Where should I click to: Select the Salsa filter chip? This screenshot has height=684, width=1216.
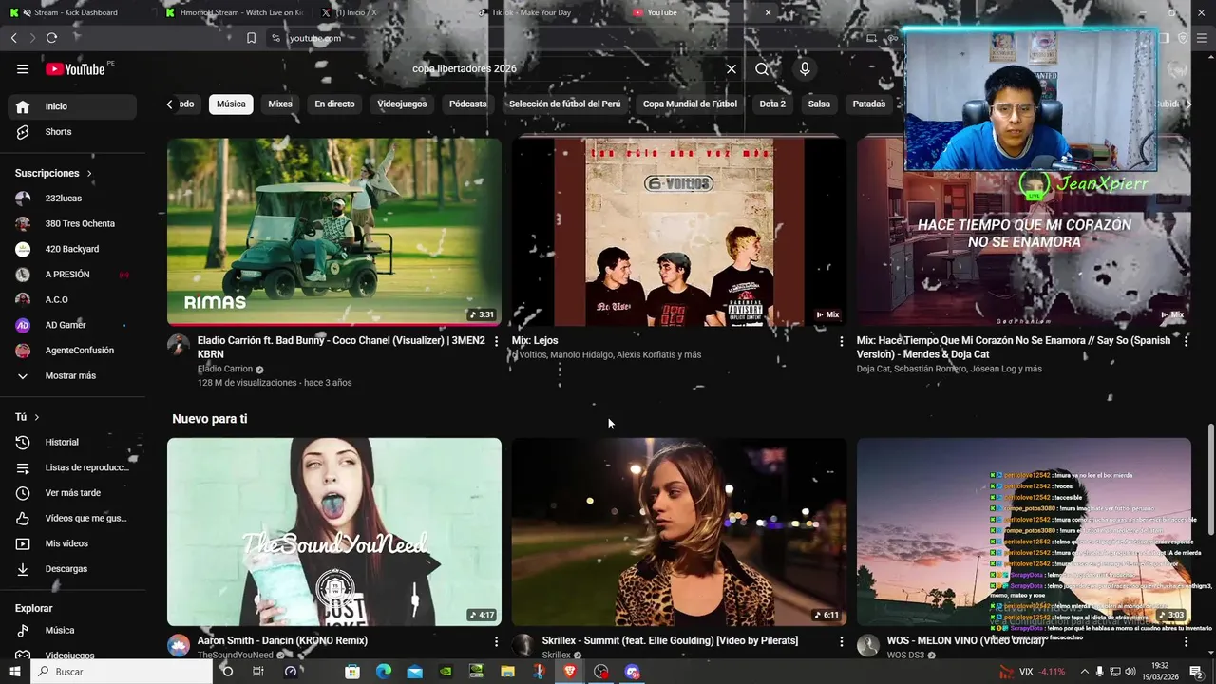(x=819, y=104)
